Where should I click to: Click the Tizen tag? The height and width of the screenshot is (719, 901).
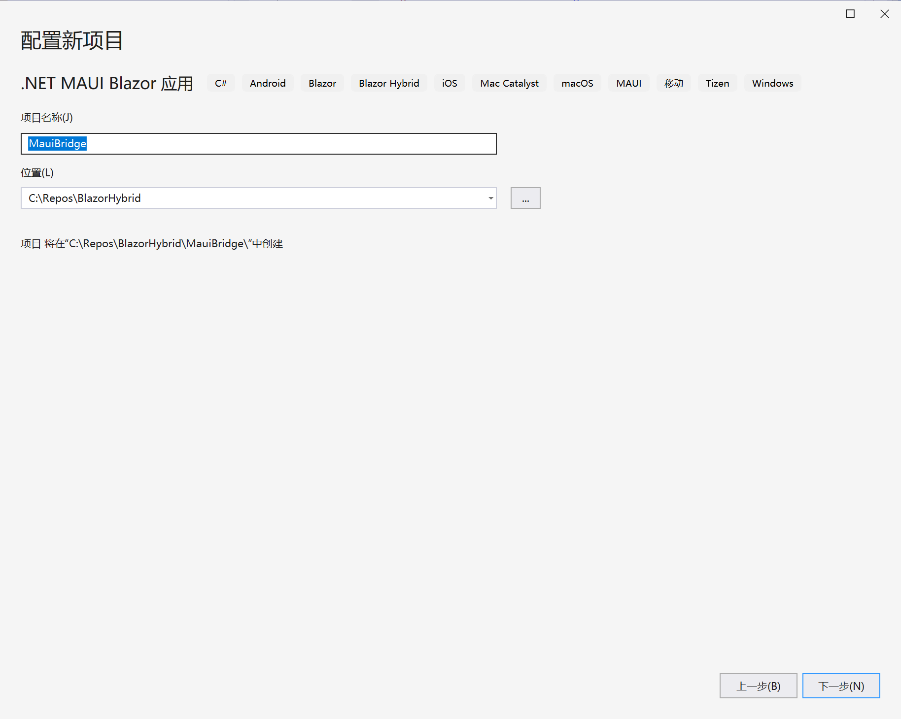click(x=717, y=83)
